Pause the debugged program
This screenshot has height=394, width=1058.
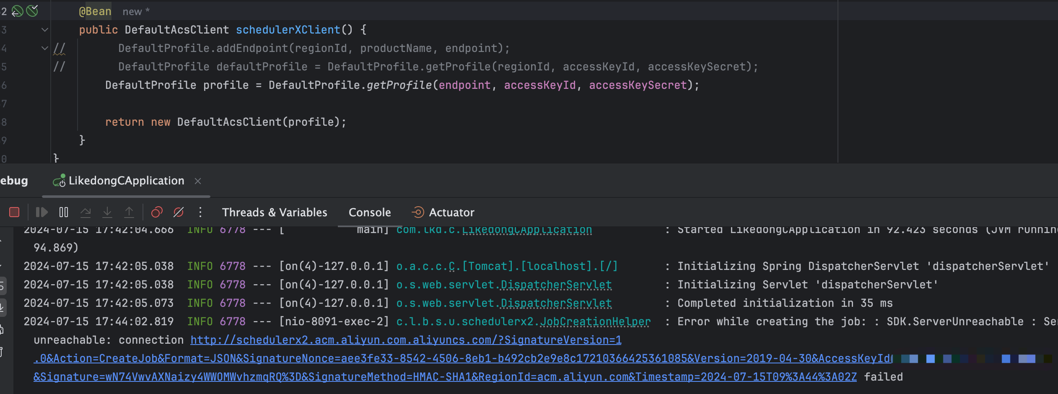coord(64,213)
